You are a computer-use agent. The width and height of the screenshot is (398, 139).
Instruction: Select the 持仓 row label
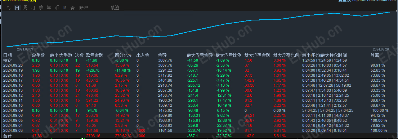[x=7, y=60]
